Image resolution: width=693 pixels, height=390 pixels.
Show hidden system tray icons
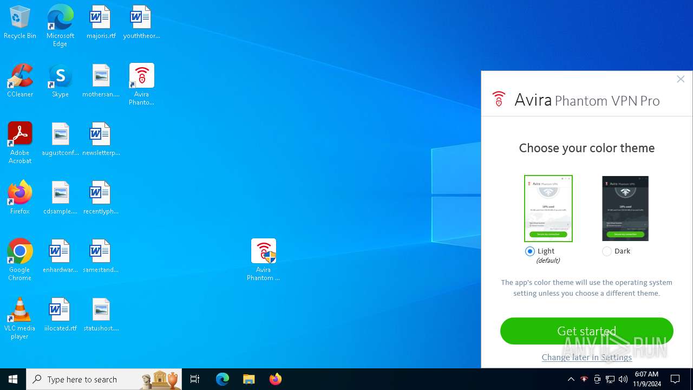[x=571, y=379]
